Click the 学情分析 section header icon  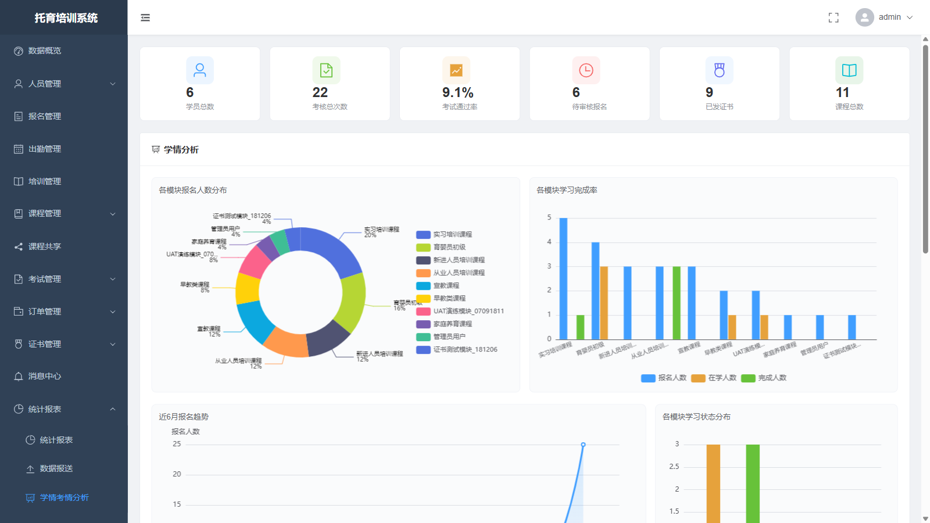156,149
